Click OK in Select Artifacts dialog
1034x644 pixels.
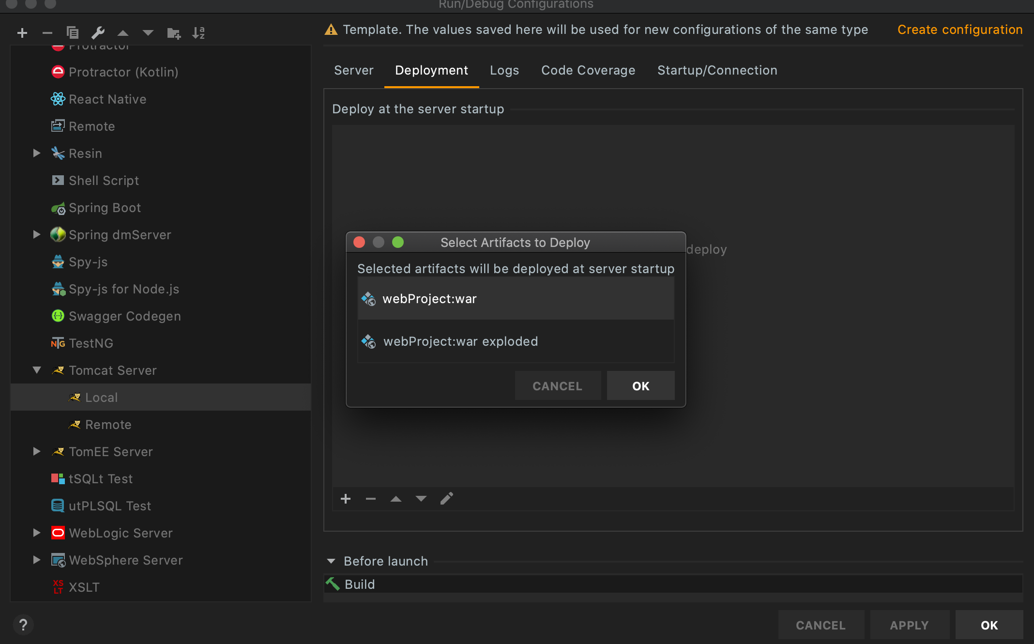[x=640, y=386]
